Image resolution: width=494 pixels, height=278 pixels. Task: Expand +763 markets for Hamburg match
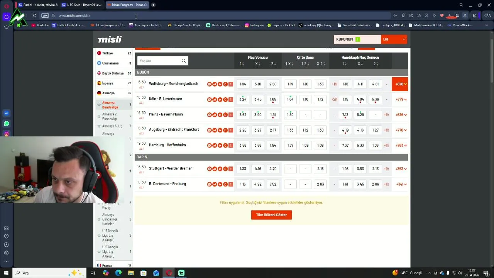click(401, 146)
